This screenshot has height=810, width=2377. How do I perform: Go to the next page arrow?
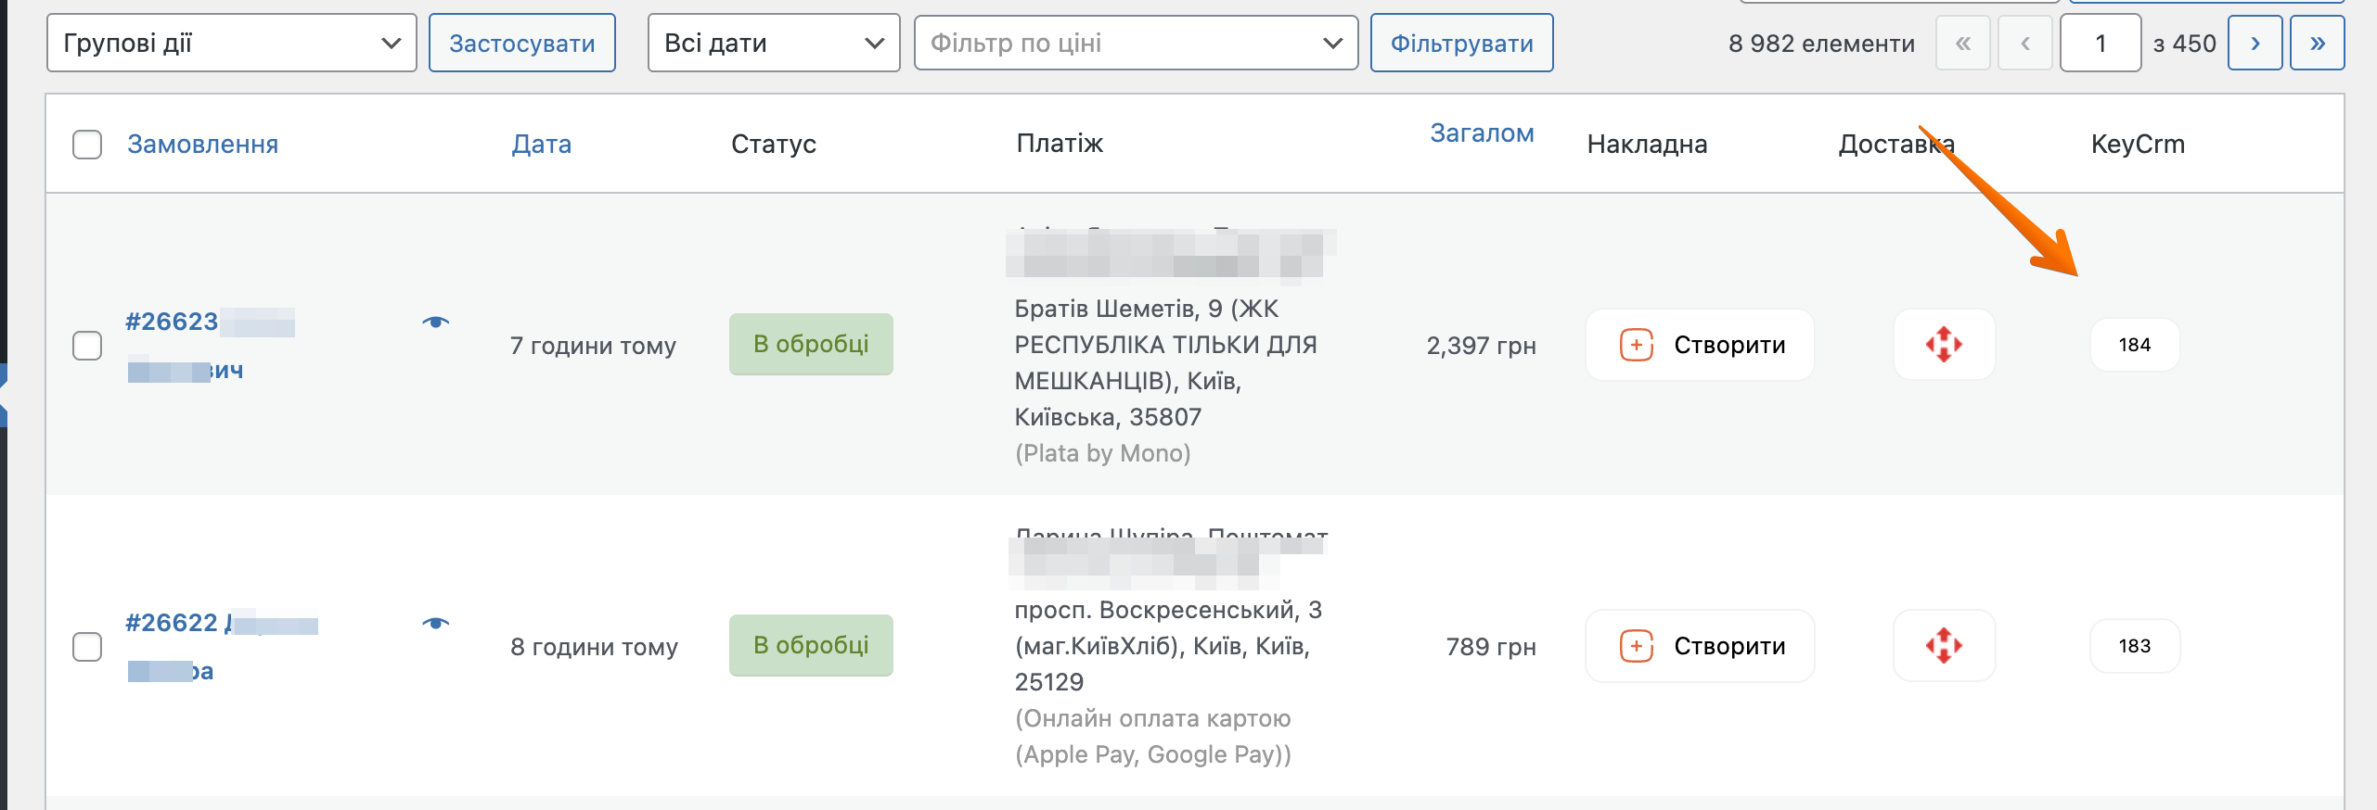2255,43
